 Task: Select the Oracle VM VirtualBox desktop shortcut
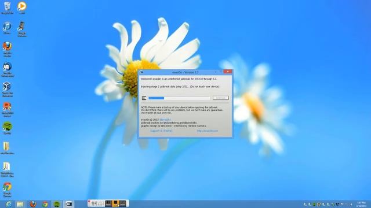8,90
